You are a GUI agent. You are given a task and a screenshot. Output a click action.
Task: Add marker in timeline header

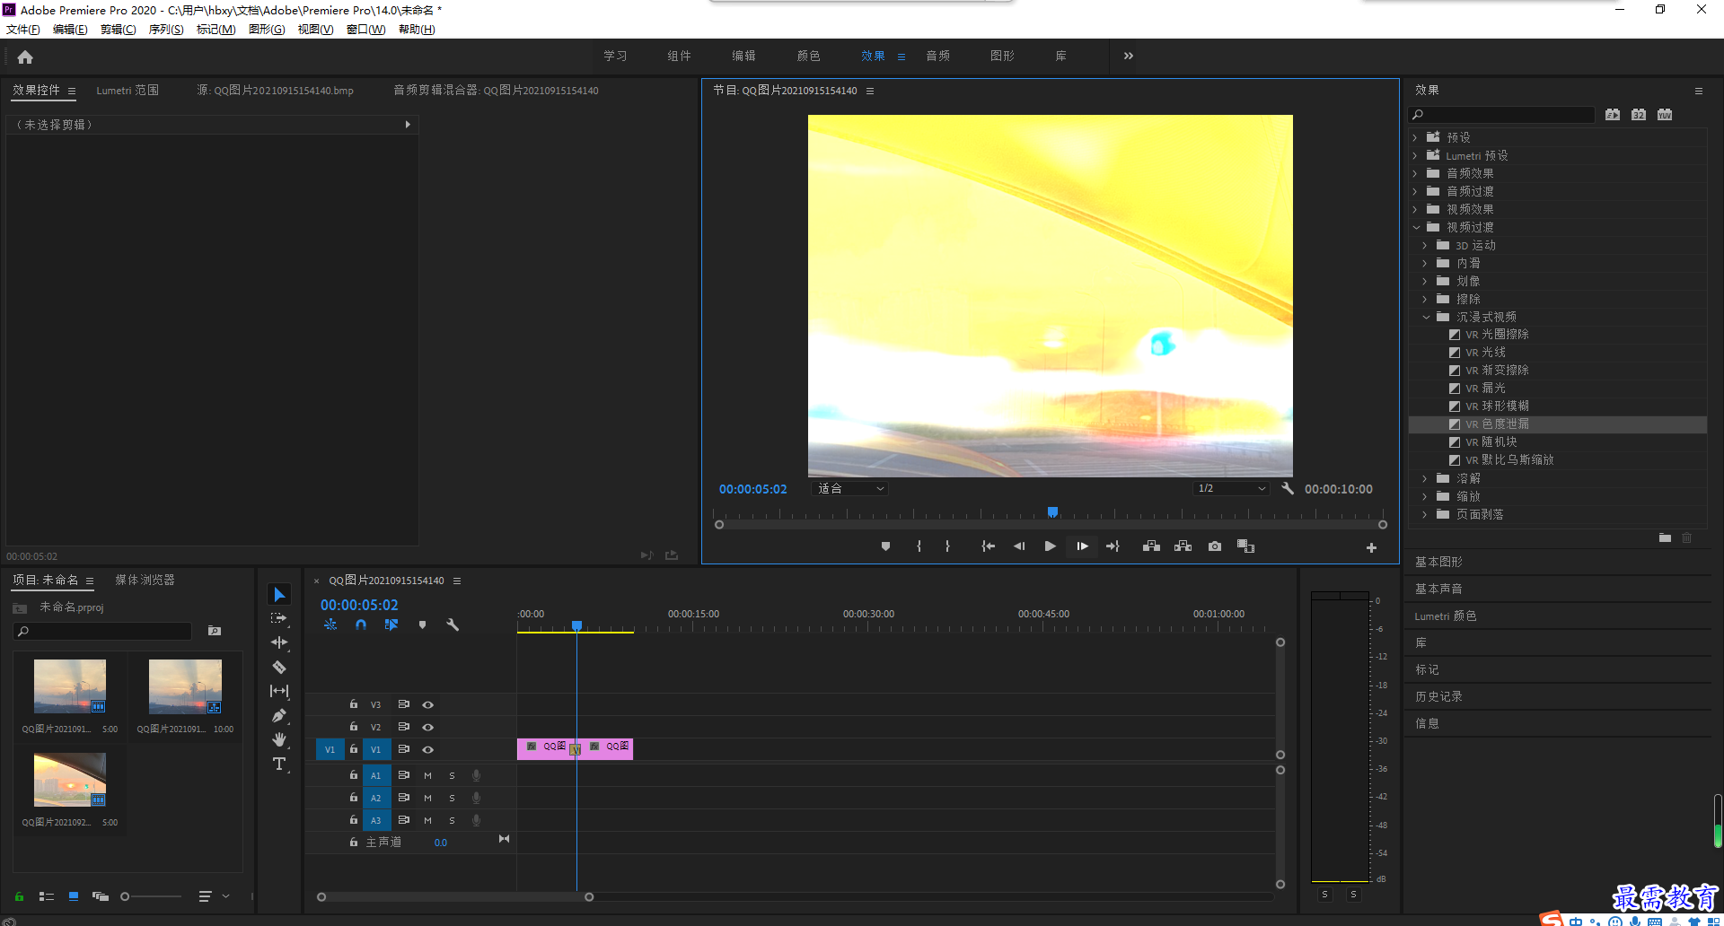tap(422, 625)
